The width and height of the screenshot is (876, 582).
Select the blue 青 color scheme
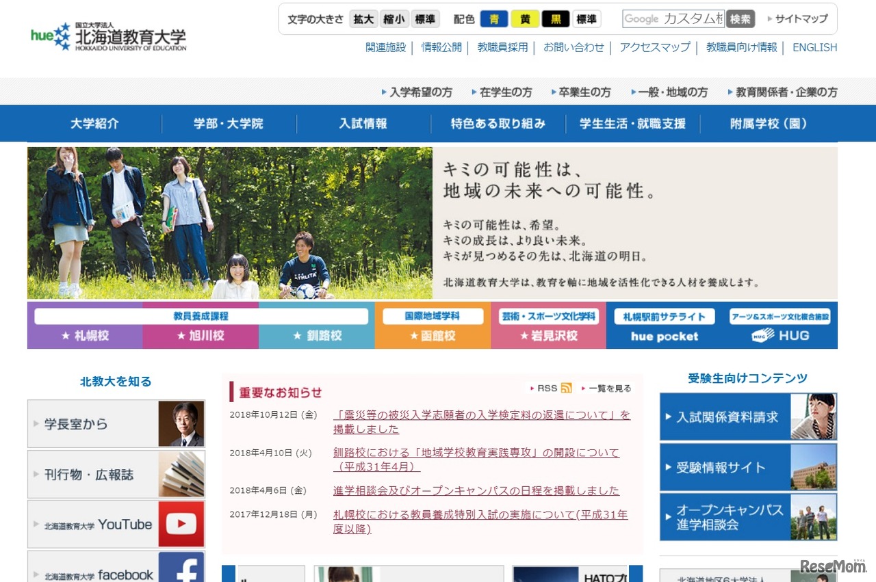point(494,19)
